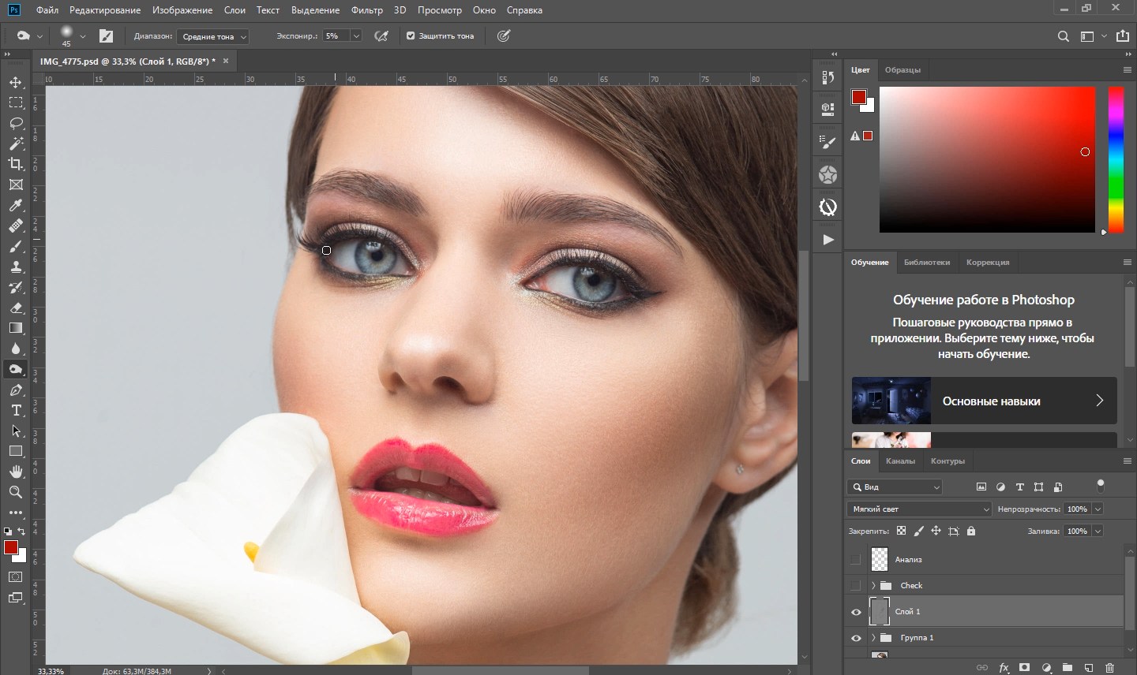Select the Zoom tool
Screen dimensions: 1137x675
(x=16, y=492)
